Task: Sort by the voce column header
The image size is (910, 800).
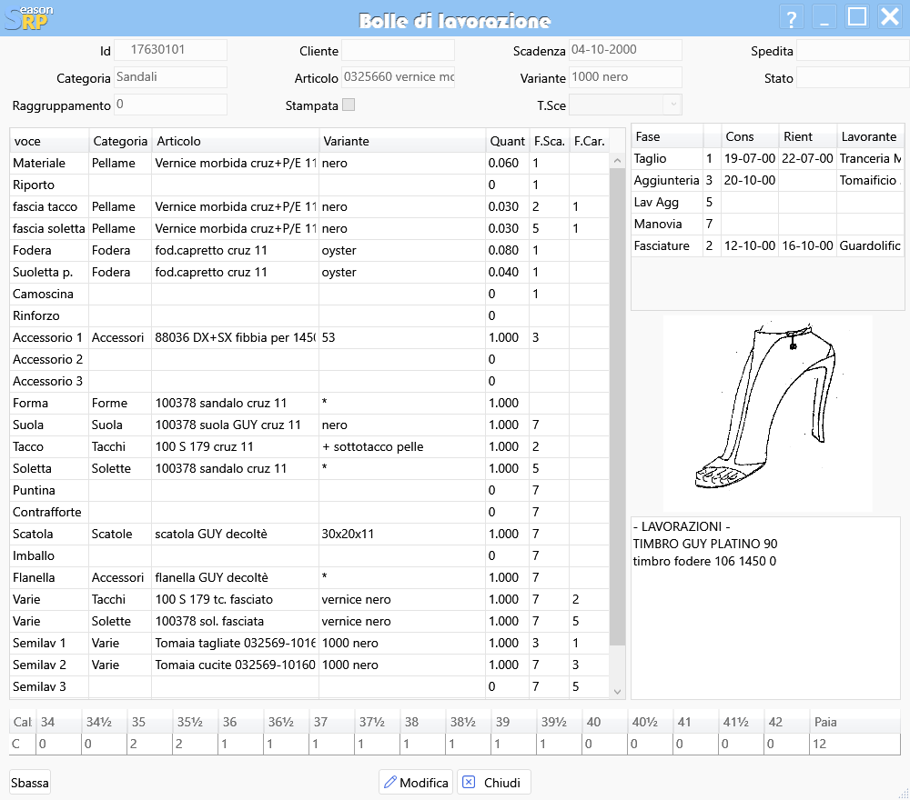Action: [49, 141]
